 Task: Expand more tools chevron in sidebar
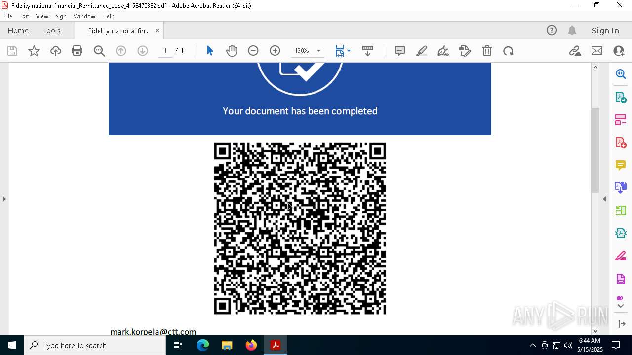[x=621, y=306]
